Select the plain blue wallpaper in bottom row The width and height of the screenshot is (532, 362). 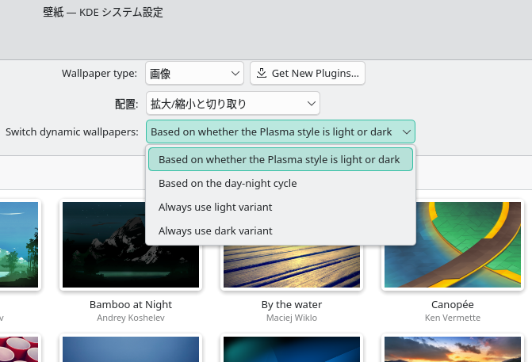pyautogui.click(x=130, y=350)
